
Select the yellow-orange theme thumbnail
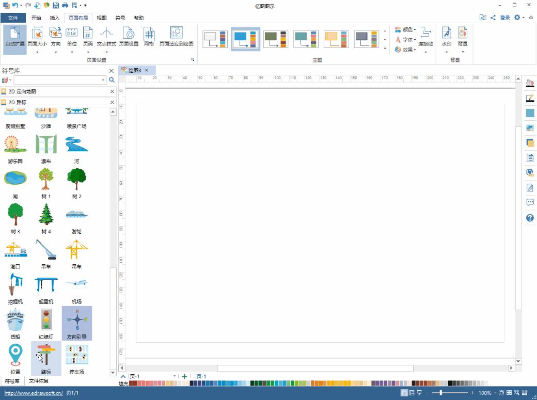[336, 39]
